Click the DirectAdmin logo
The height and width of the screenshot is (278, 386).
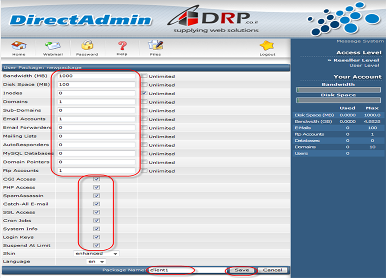80,20
